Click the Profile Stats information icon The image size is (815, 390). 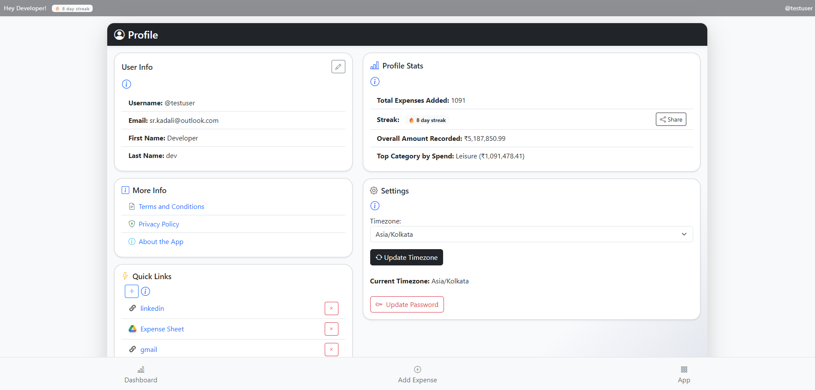coord(375,82)
